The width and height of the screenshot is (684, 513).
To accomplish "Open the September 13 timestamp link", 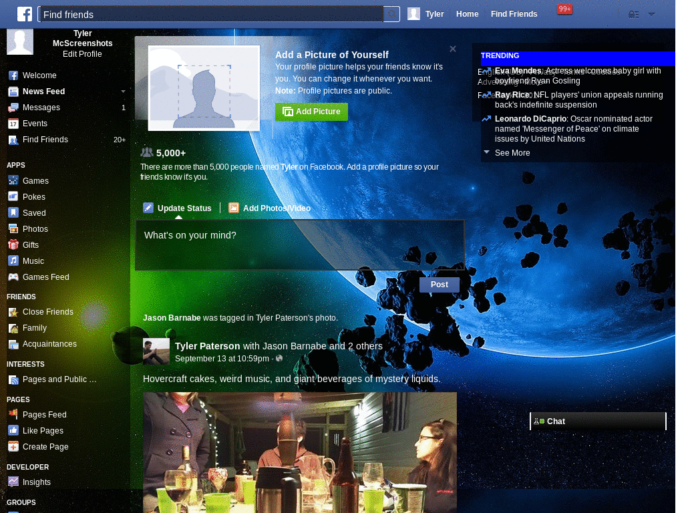I will click(x=222, y=359).
